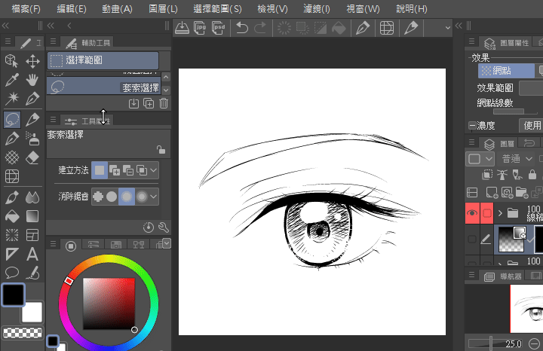Select the Blend tool
This screenshot has width=543, height=351.
coord(32,197)
